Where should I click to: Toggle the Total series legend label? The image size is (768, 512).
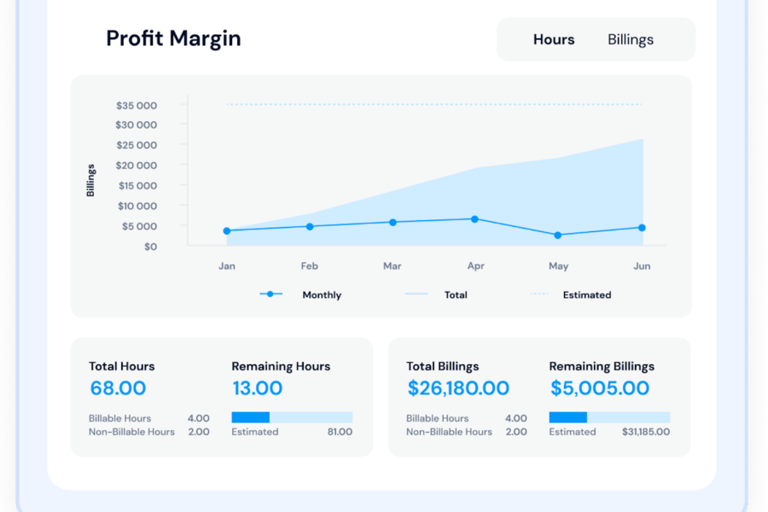pyautogui.click(x=456, y=295)
